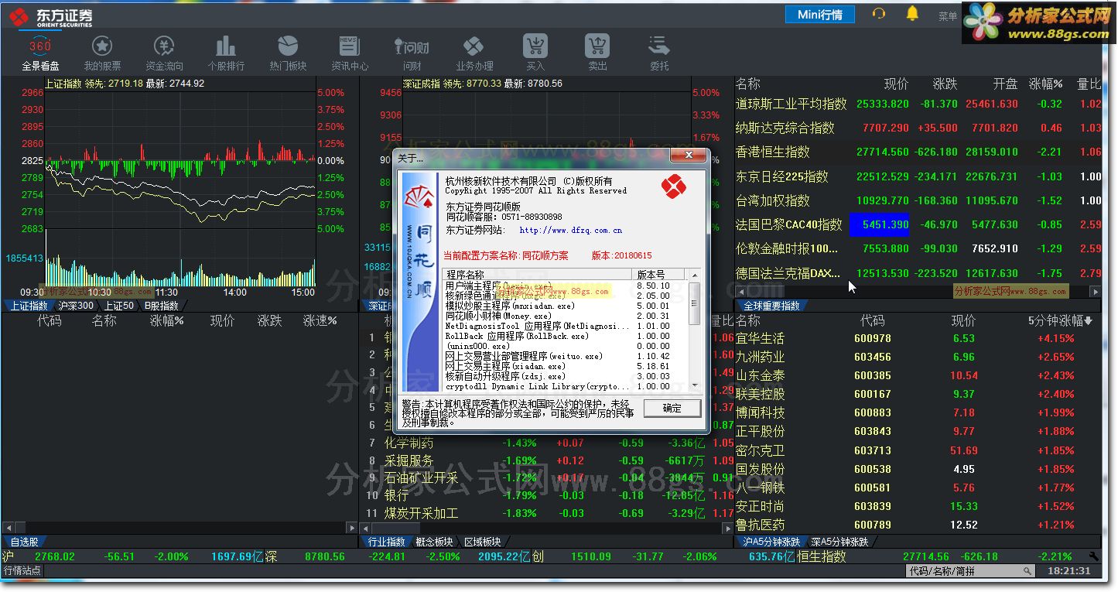Click stock code 600883
This screenshot has width=1118, height=592.
click(x=872, y=412)
